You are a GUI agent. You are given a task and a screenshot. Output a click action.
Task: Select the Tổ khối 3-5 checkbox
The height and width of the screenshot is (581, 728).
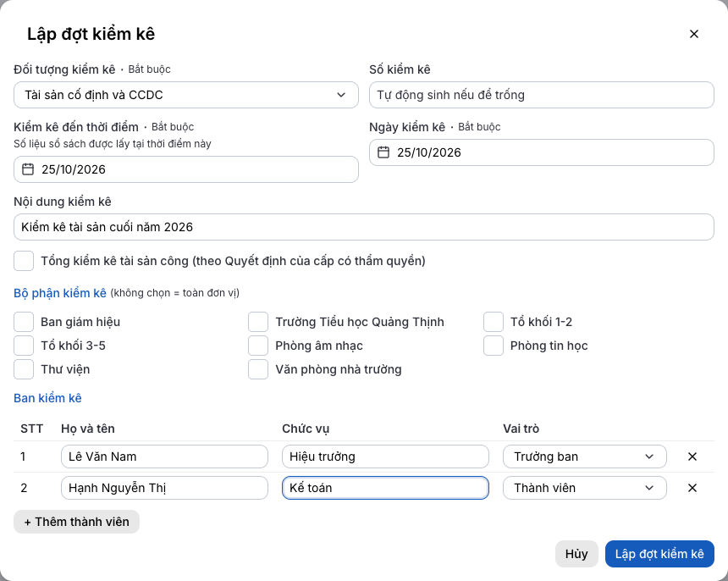point(24,346)
